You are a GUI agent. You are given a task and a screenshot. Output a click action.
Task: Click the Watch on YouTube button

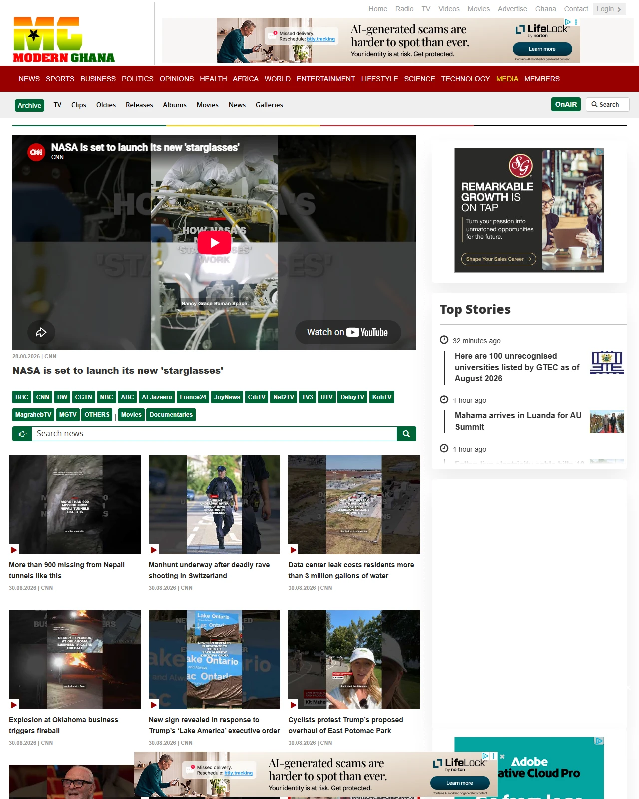[348, 332]
